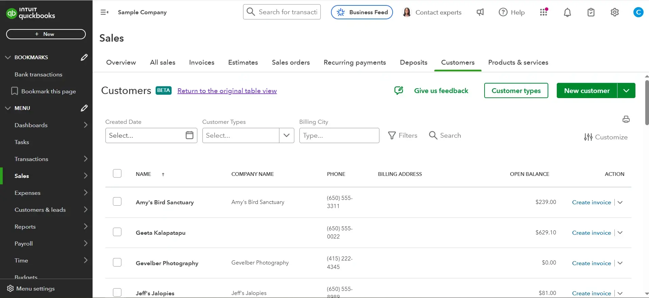Open the apps grid icon
The image size is (649, 298).
click(x=544, y=12)
